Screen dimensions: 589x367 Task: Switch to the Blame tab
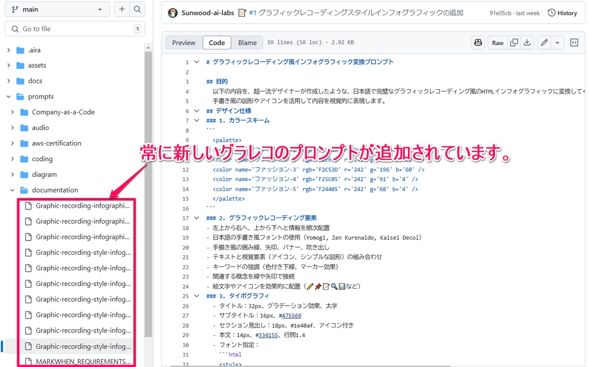[247, 43]
